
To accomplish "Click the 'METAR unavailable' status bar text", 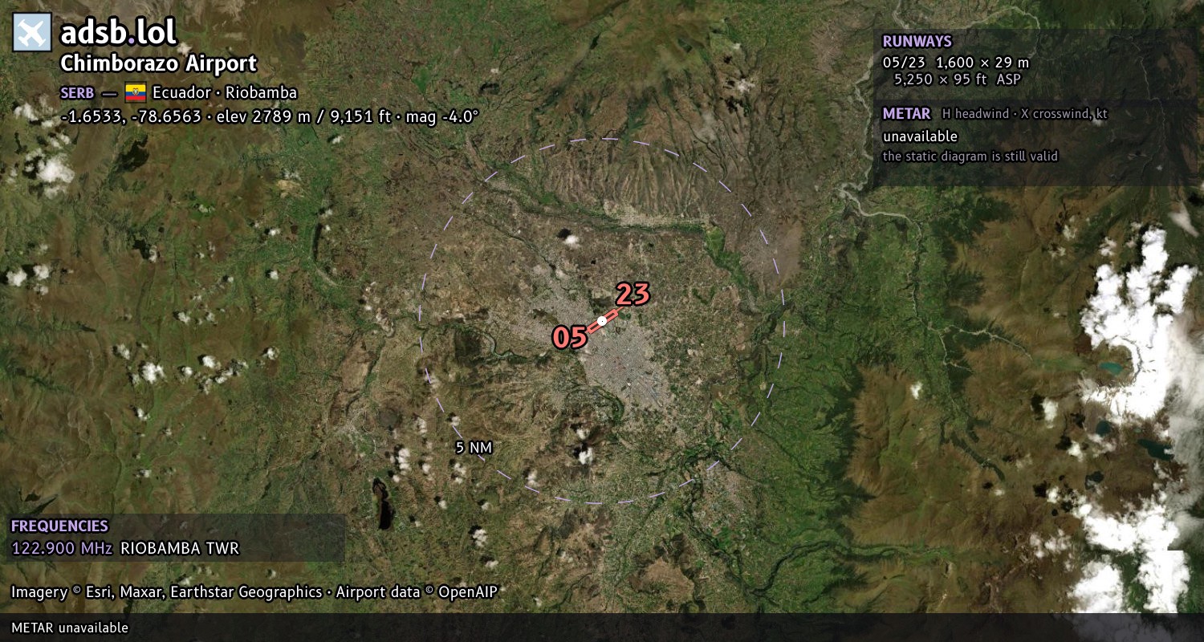I will [x=70, y=628].
